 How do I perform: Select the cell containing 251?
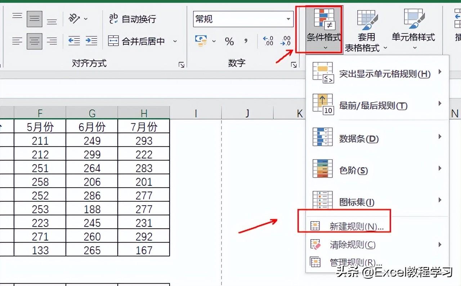click(40, 168)
